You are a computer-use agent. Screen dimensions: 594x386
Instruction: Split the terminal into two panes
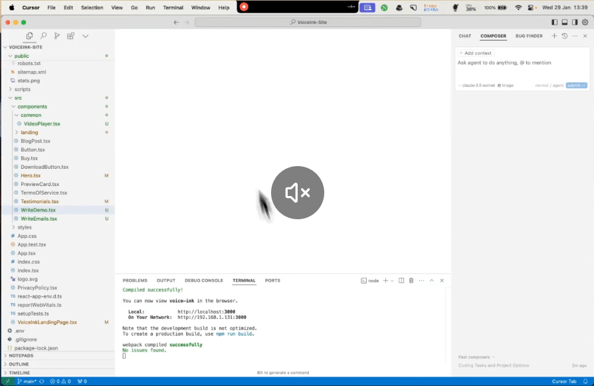coord(401,280)
